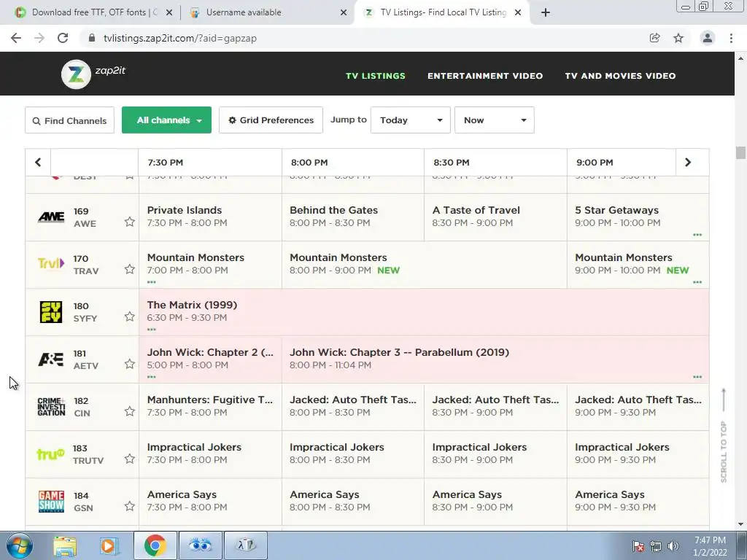Open Behind the Gates listing
The height and width of the screenshot is (560, 747).
click(353, 217)
